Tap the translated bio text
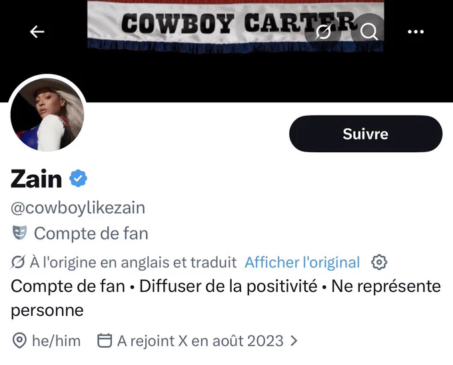453x365 pixels. [x=226, y=298]
